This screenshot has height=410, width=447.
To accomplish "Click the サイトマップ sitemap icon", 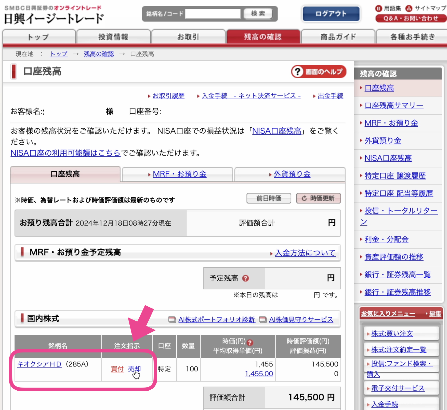I will pyautogui.click(x=409, y=8).
